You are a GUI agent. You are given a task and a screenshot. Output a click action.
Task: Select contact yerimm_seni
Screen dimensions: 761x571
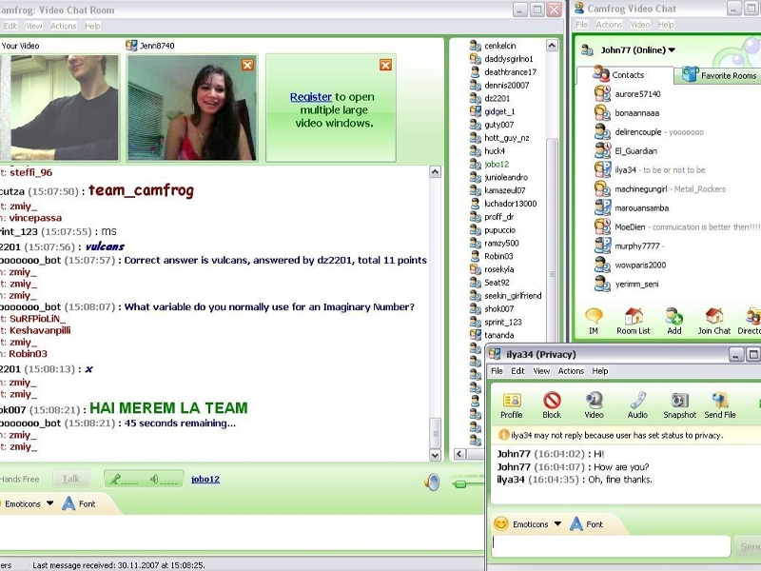636,284
